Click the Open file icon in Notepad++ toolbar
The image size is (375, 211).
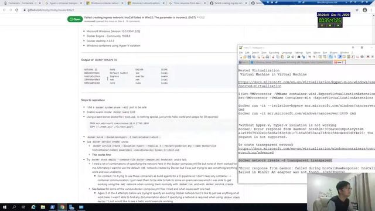tap(245, 57)
